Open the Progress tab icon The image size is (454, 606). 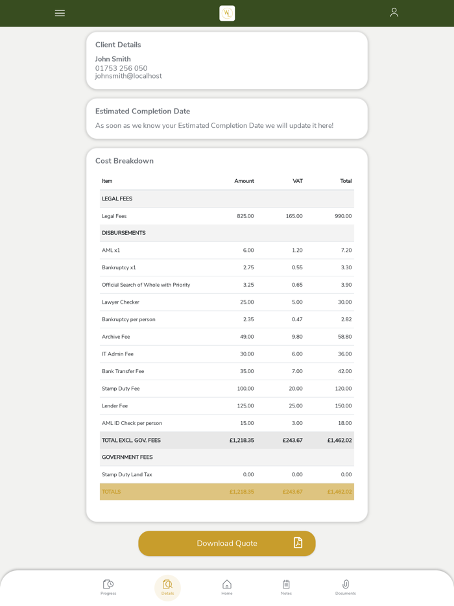point(108,584)
